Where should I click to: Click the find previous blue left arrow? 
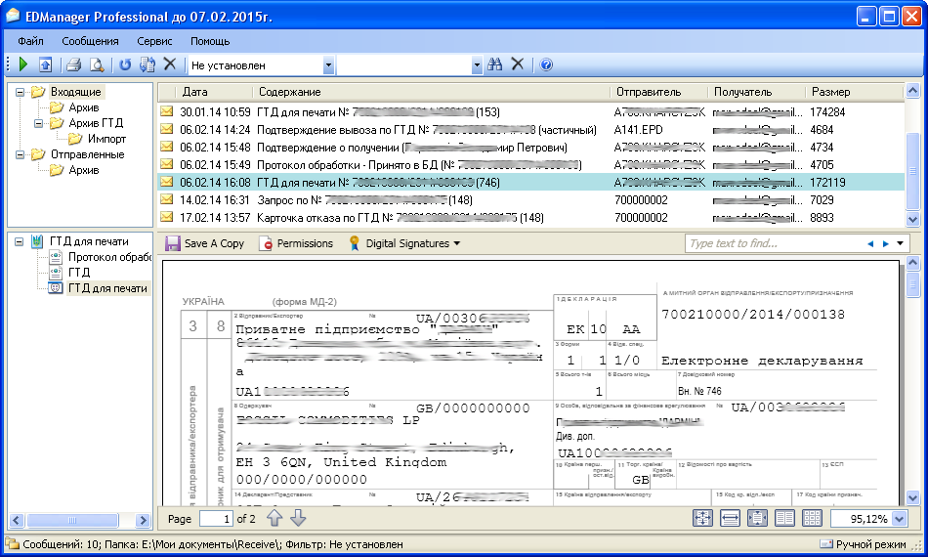point(870,243)
